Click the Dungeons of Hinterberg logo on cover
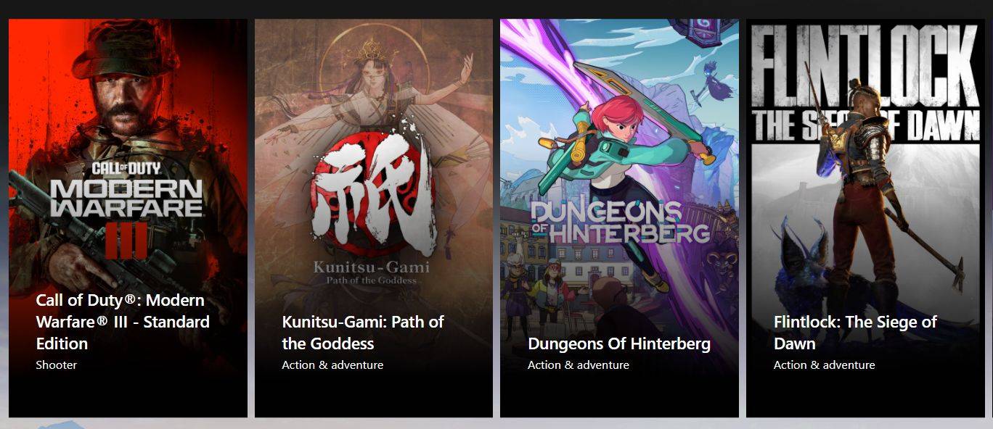Screen dimensions: 993x429 pyautogui.click(x=619, y=221)
